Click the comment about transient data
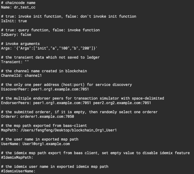Viewport: 194px width, 174px height. 50,57
